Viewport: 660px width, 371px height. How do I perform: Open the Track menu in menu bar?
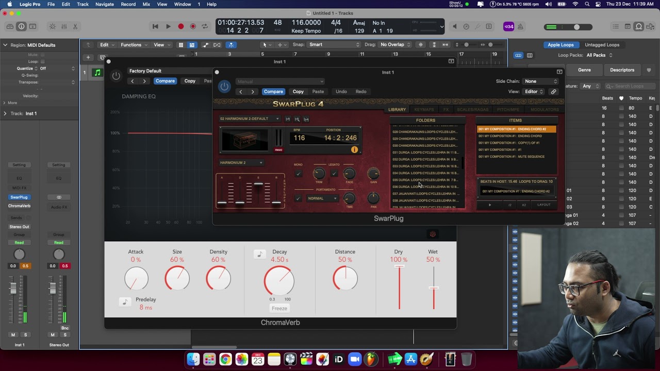(82, 4)
